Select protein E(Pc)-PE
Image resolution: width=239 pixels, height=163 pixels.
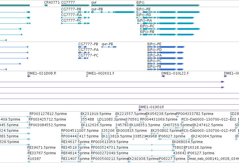[166, 47]
